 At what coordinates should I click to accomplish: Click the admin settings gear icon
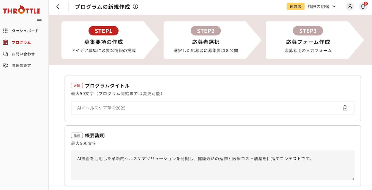[5, 65]
